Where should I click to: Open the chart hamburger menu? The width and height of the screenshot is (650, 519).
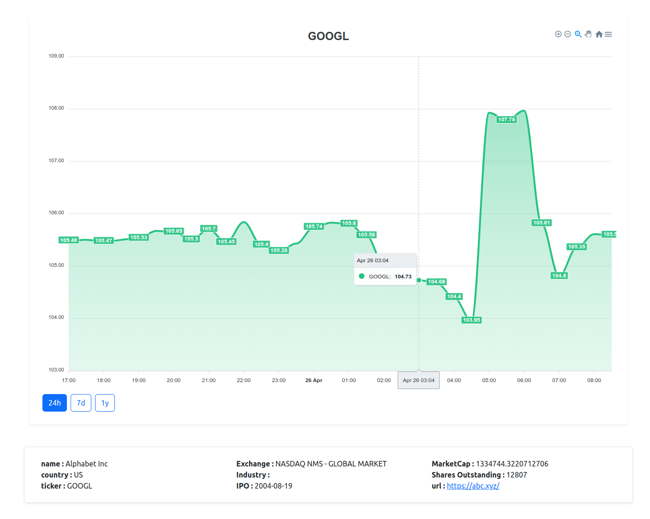[x=608, y=34]
